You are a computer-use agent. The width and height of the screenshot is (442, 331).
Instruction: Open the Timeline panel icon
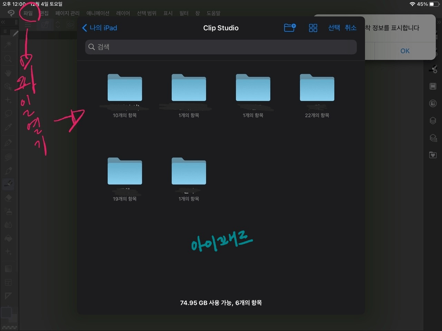433,86
